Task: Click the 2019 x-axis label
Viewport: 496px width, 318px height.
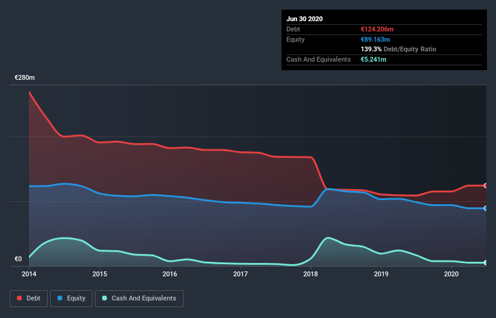Action: pos(381,274)
